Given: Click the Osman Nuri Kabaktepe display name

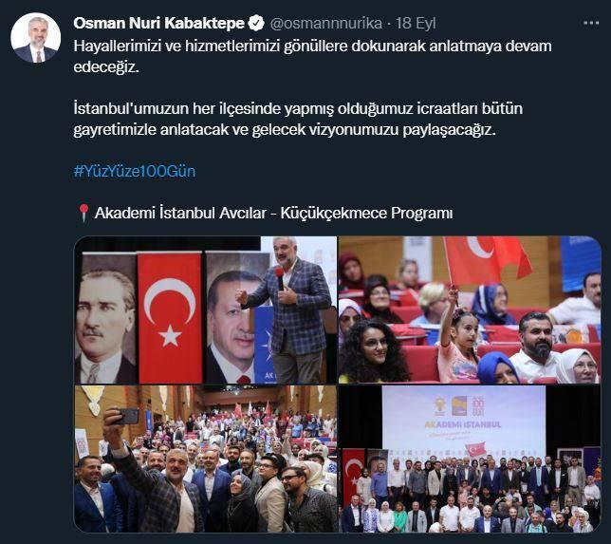Looking at the screenshot, I should tap(159, 24).
